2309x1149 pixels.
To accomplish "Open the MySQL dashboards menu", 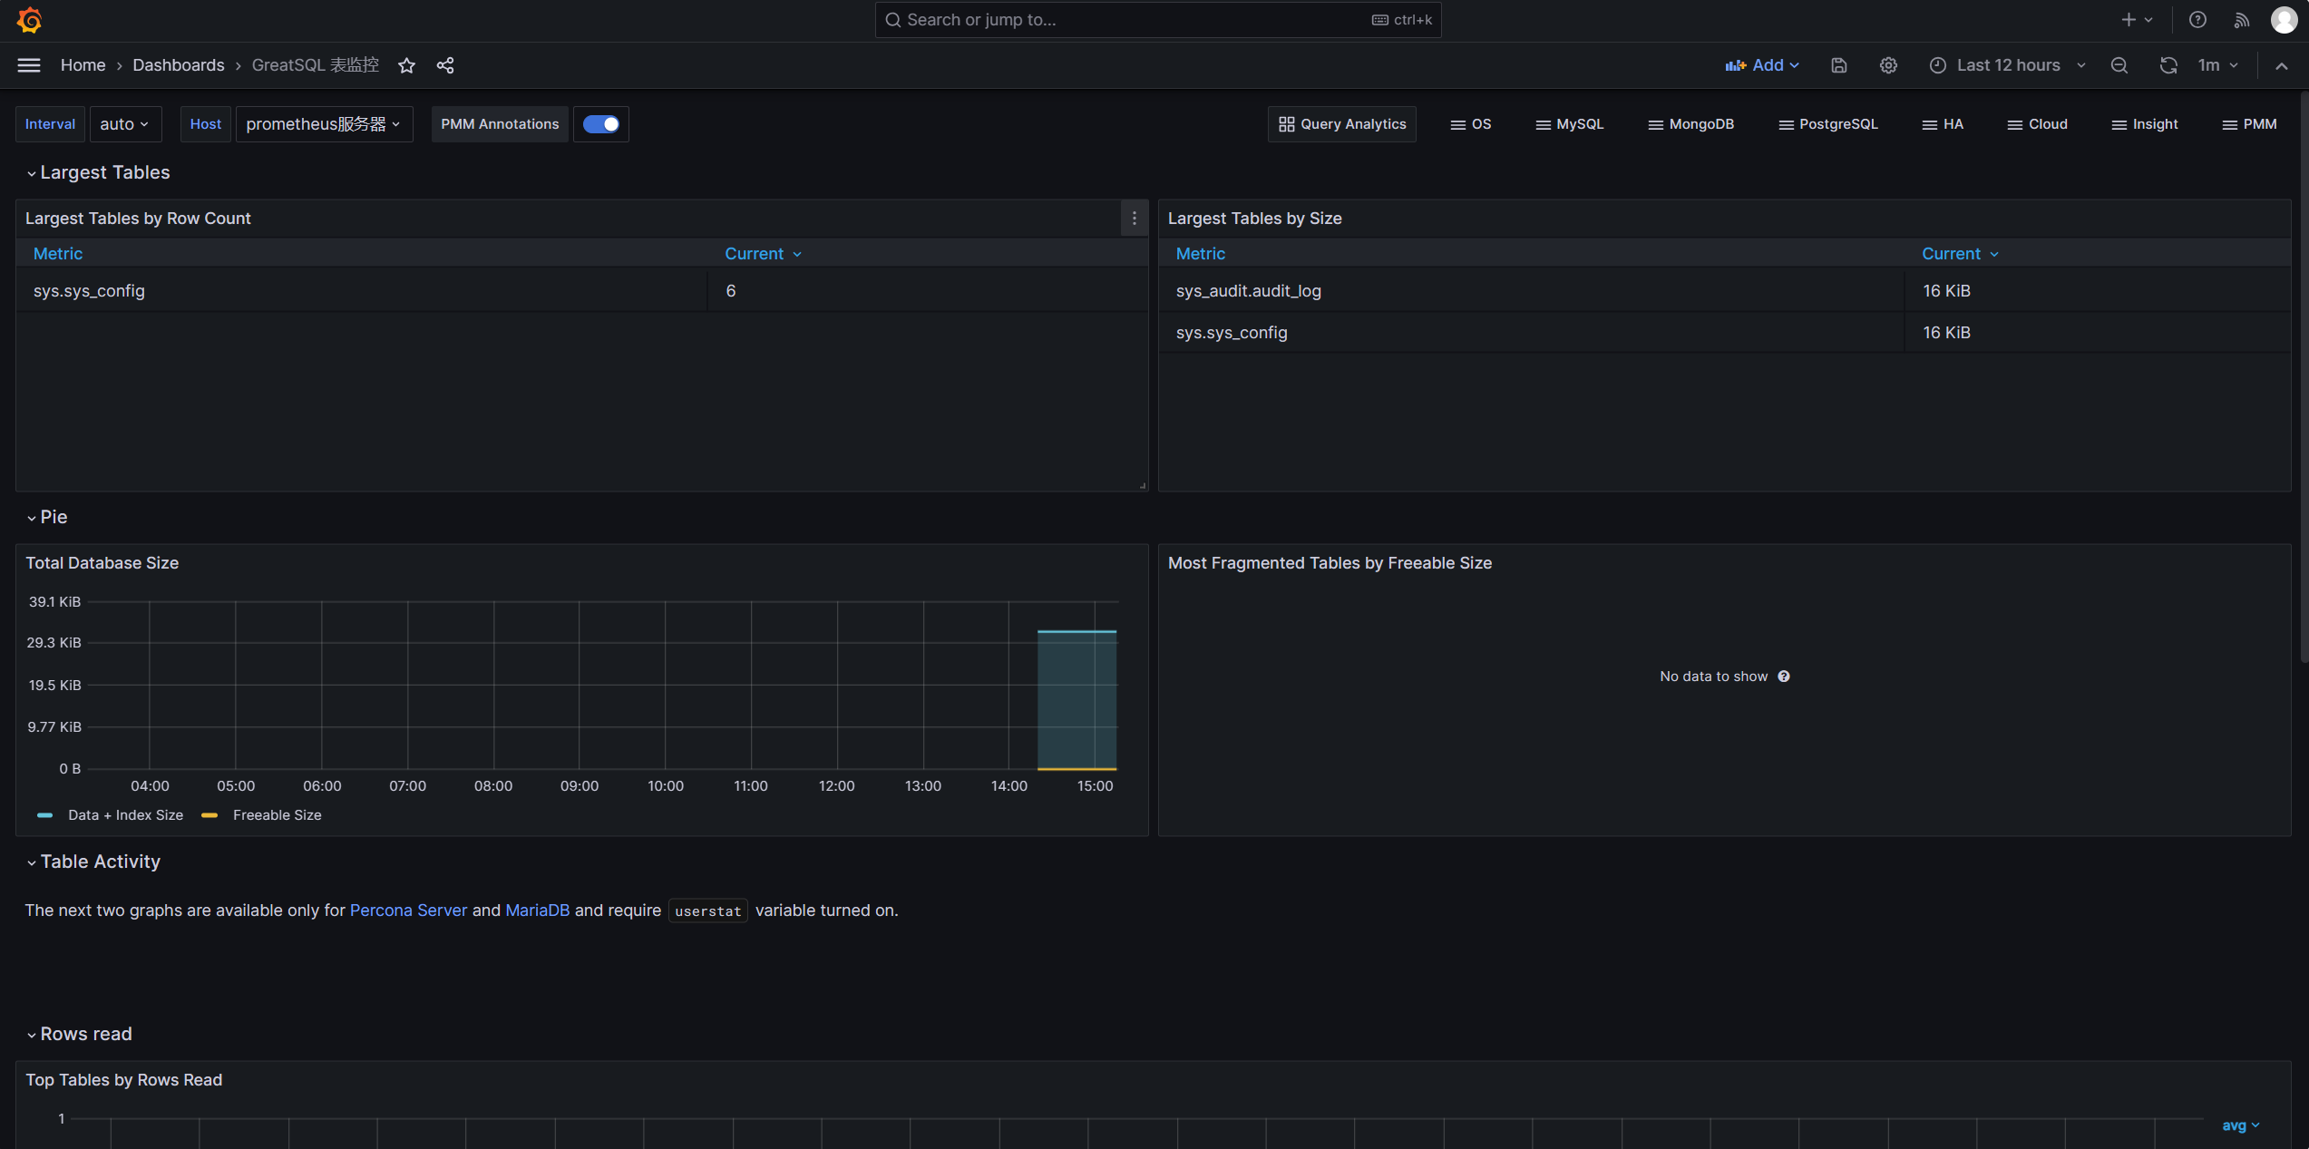I will [x=1570, y=124].
